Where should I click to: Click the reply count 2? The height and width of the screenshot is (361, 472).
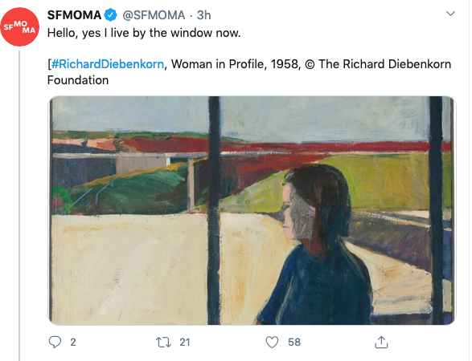pos(73,342)
